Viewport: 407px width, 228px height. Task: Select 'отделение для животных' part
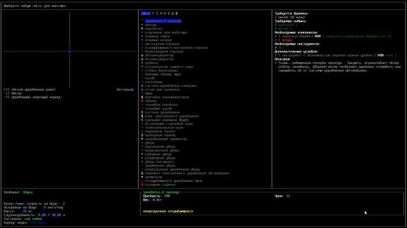166,32
